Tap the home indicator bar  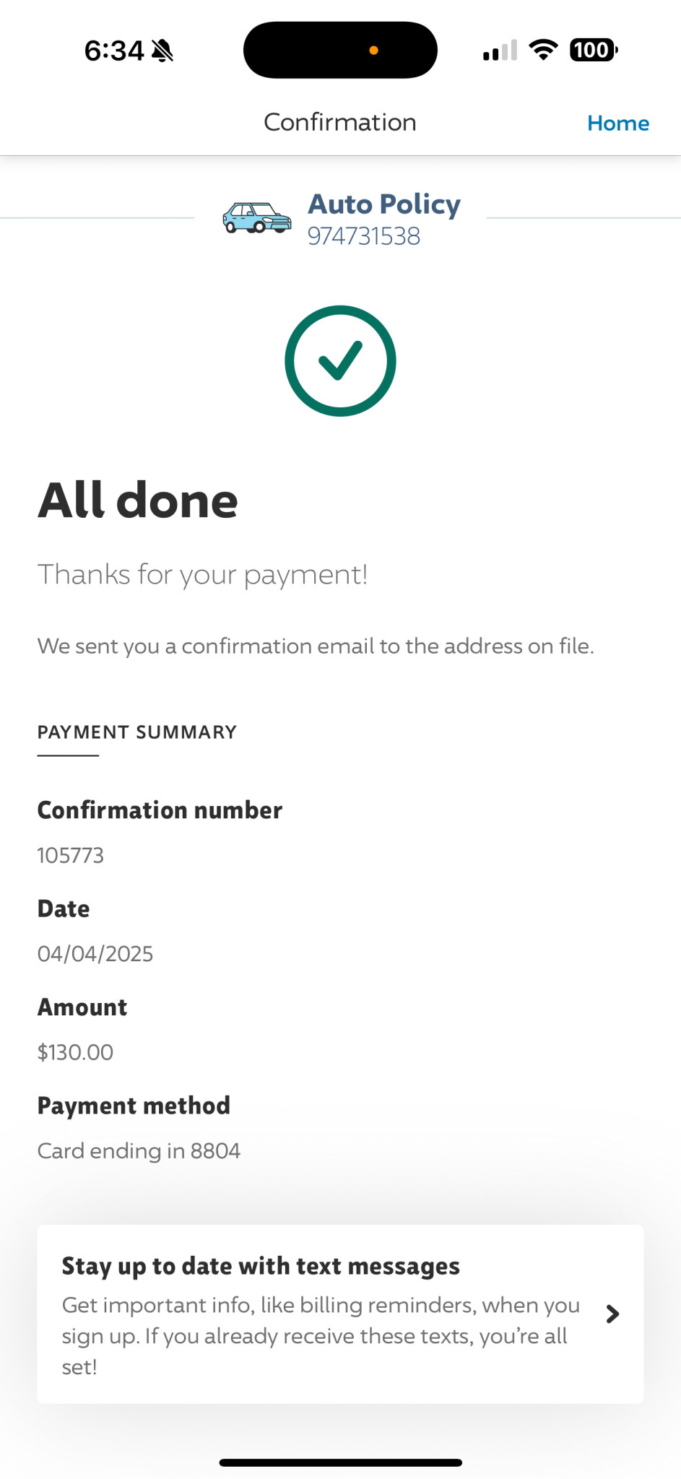click(x=340, y=1462)
